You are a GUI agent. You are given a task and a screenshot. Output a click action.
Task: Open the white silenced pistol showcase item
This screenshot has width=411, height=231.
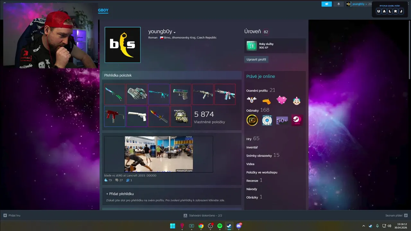tap(137, 116)
